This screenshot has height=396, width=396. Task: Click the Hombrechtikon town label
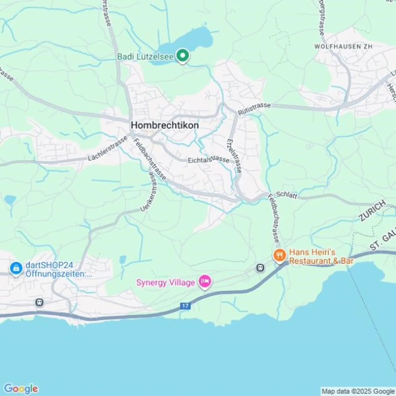[x=165, y=125]
